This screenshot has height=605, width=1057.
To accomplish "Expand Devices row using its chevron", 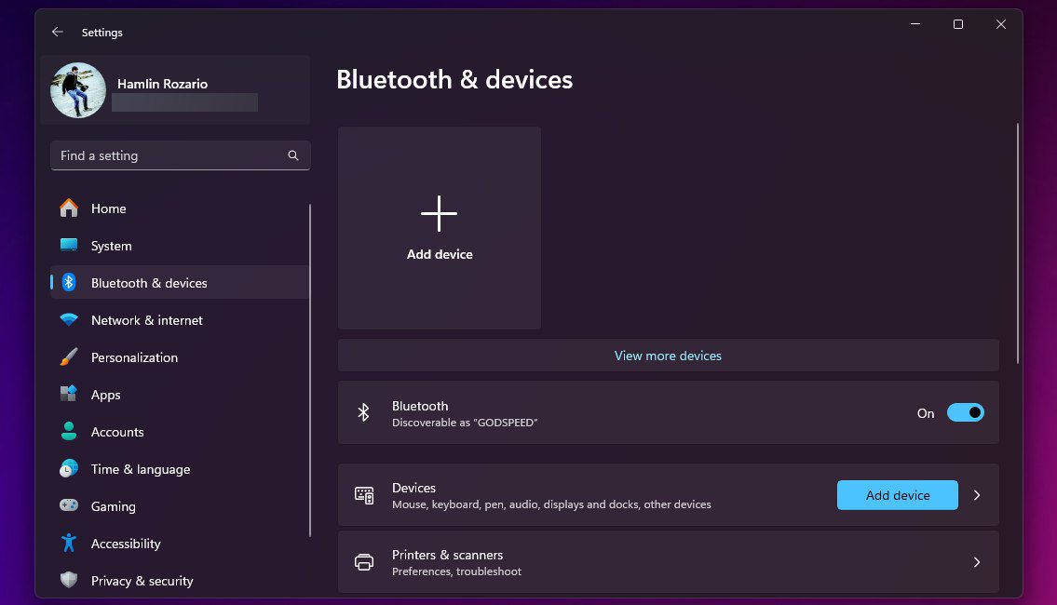I will tap(977, 495).
